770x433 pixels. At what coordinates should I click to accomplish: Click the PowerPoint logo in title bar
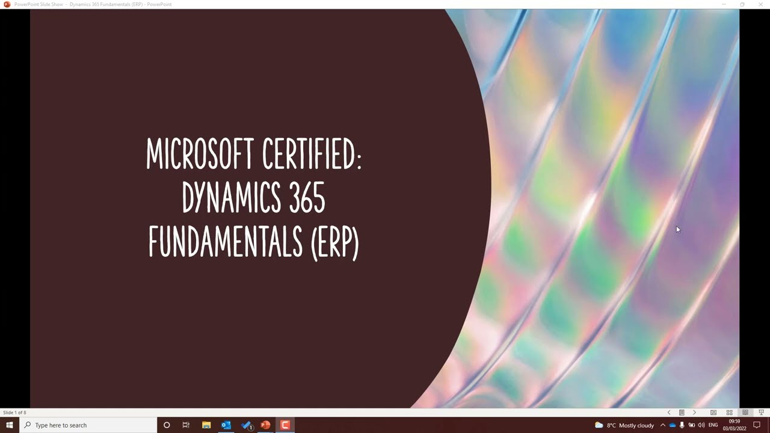click(x=7, y=4)
